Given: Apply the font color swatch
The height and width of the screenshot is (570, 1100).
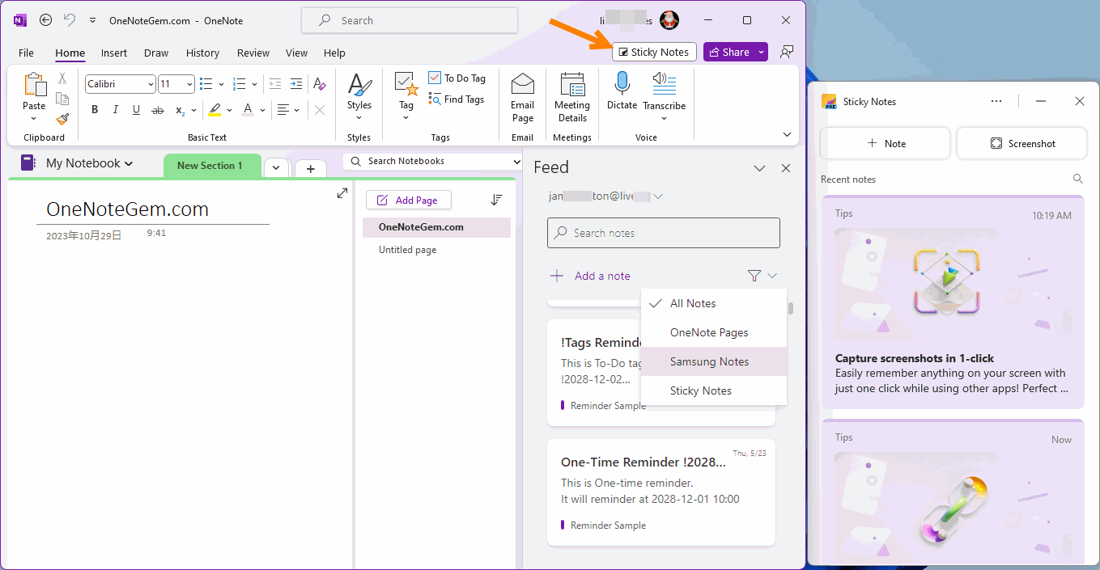Looking at the screenshot, I should click(248, 110).
